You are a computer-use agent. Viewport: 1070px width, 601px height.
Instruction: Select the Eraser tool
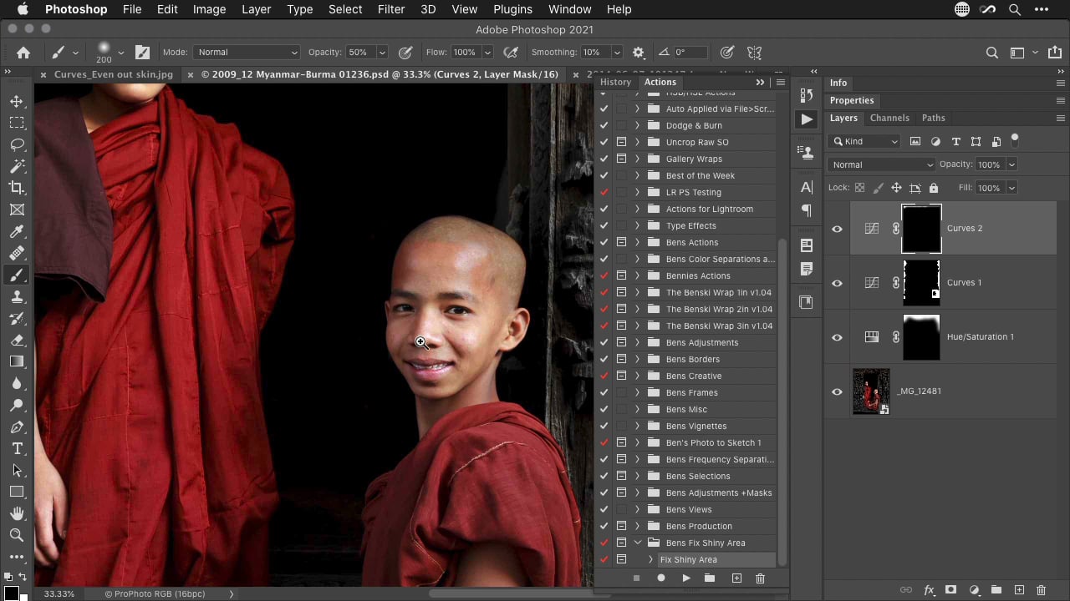[17, 340]
